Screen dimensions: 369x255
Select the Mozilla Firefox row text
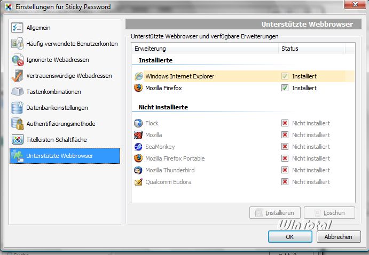click(x=163, y=88)
